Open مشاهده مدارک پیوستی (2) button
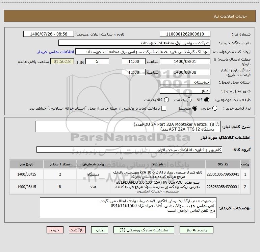This screenshot has height=252, width=260. 144,230
